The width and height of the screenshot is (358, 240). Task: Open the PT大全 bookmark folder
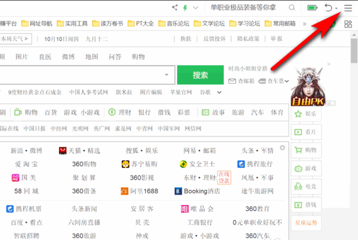click(141, 23)
